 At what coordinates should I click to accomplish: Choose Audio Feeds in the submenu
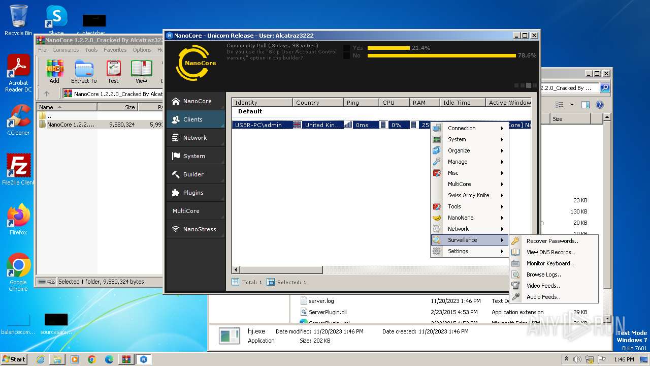pyautogui.click(x=554, y=297)
